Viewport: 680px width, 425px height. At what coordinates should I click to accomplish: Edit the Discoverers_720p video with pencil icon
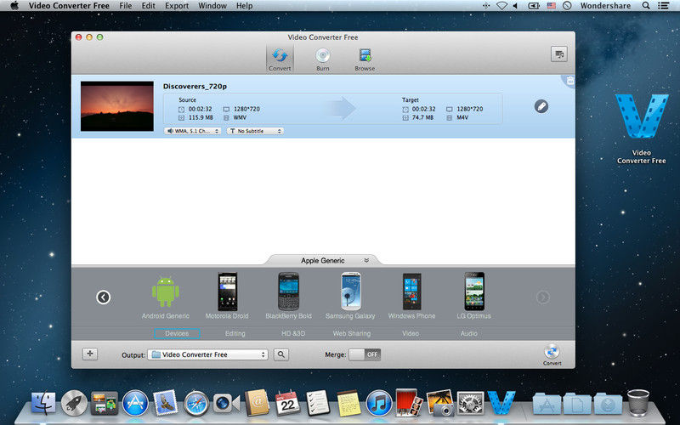(541, 106)
